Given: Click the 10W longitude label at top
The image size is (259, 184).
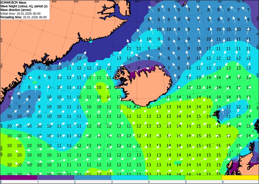Looking at the screenshot, I should (177, 2).
